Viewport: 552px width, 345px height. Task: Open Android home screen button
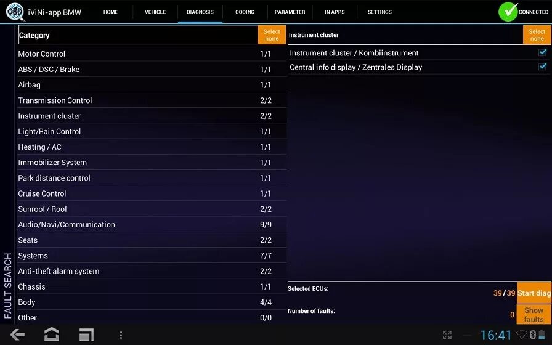click(51, 334)
